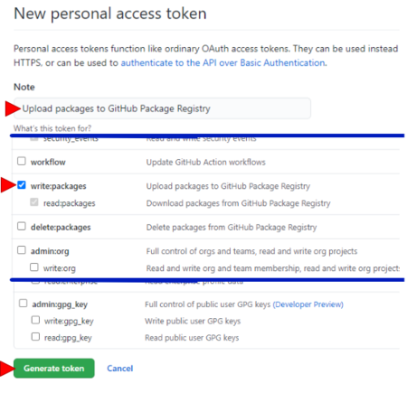
Task: Toggle the read:packages checkbox
Action: tap(34, 202)
